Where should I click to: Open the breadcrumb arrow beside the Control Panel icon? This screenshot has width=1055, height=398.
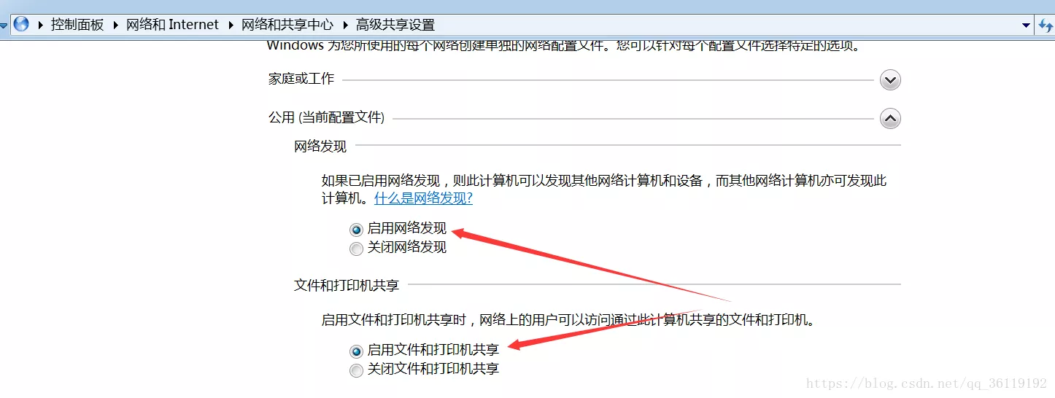(39, 25)
